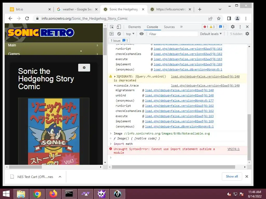Open the DevTools three-dot customize menu
This screenshot has height=199, width=266.
tap(240, 27)
